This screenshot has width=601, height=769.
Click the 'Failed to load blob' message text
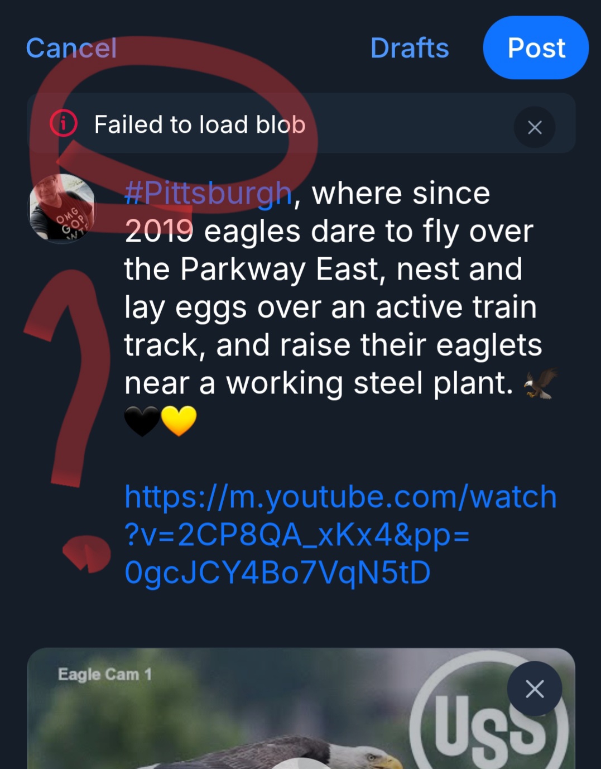tap(200, 124)
